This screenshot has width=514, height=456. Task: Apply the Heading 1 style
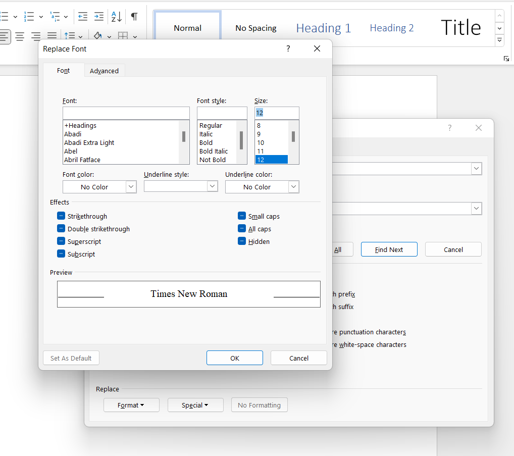click(324, 28)
